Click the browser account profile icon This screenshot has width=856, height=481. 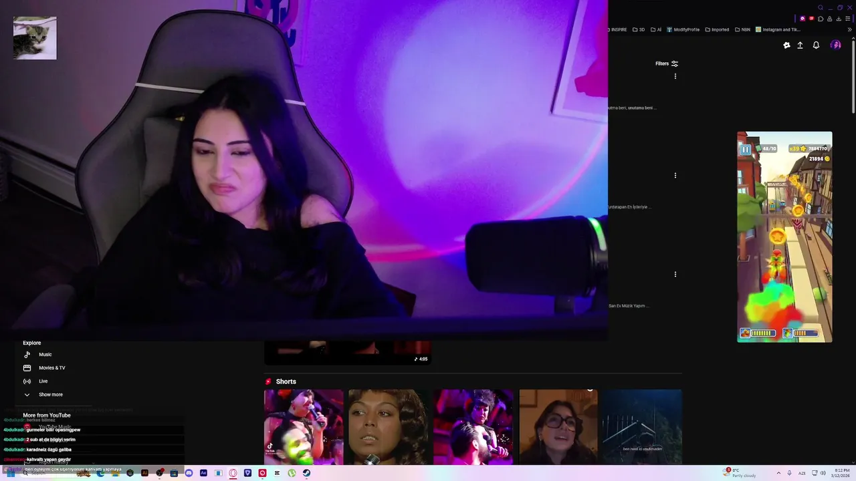pyautogui.click(x=830, y=19)
